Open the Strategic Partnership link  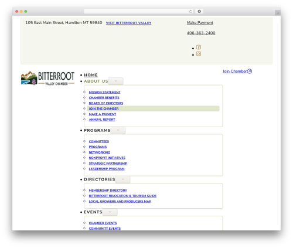pos(108,163)
